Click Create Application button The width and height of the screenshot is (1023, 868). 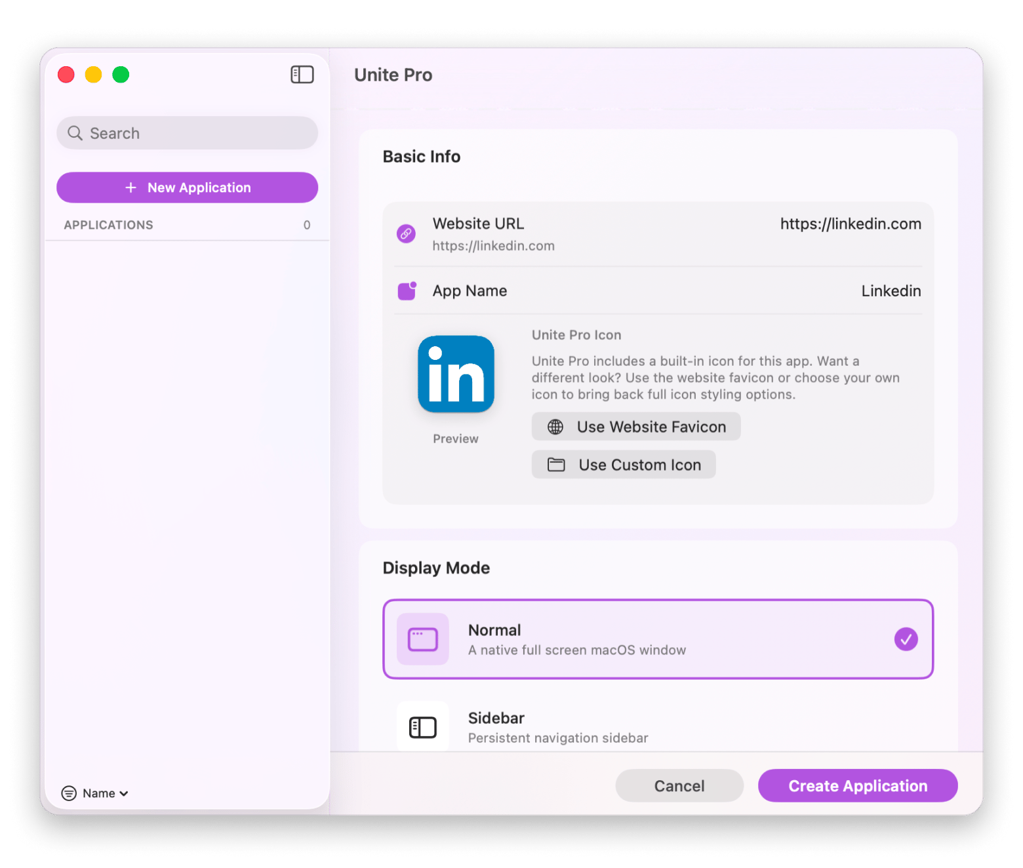coord(858,785)
